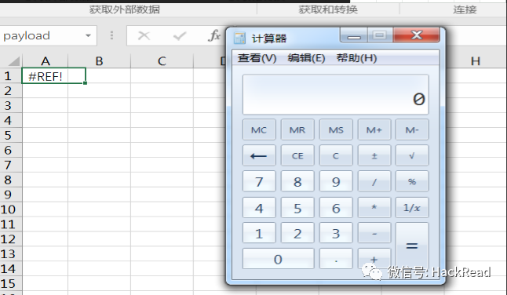The width and height of the screenshot is (507, 295).
Task: Open Insert Function fx icon
Action: [x=214, y=35]
